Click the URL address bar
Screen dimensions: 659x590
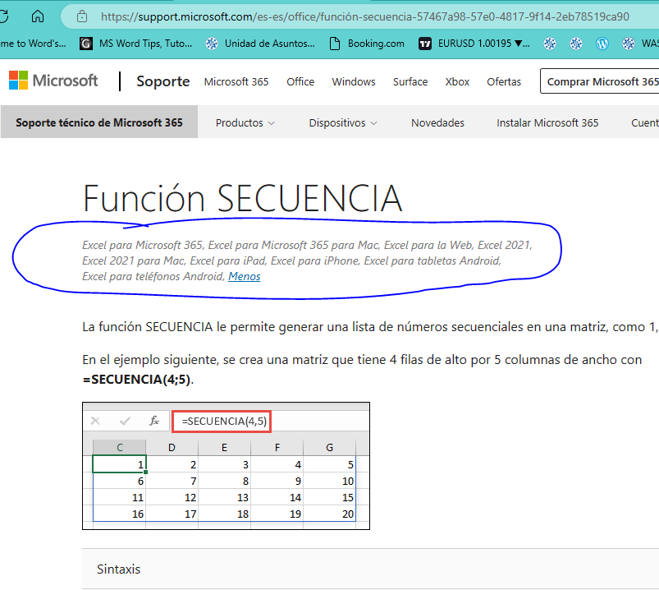coord(364,16)
